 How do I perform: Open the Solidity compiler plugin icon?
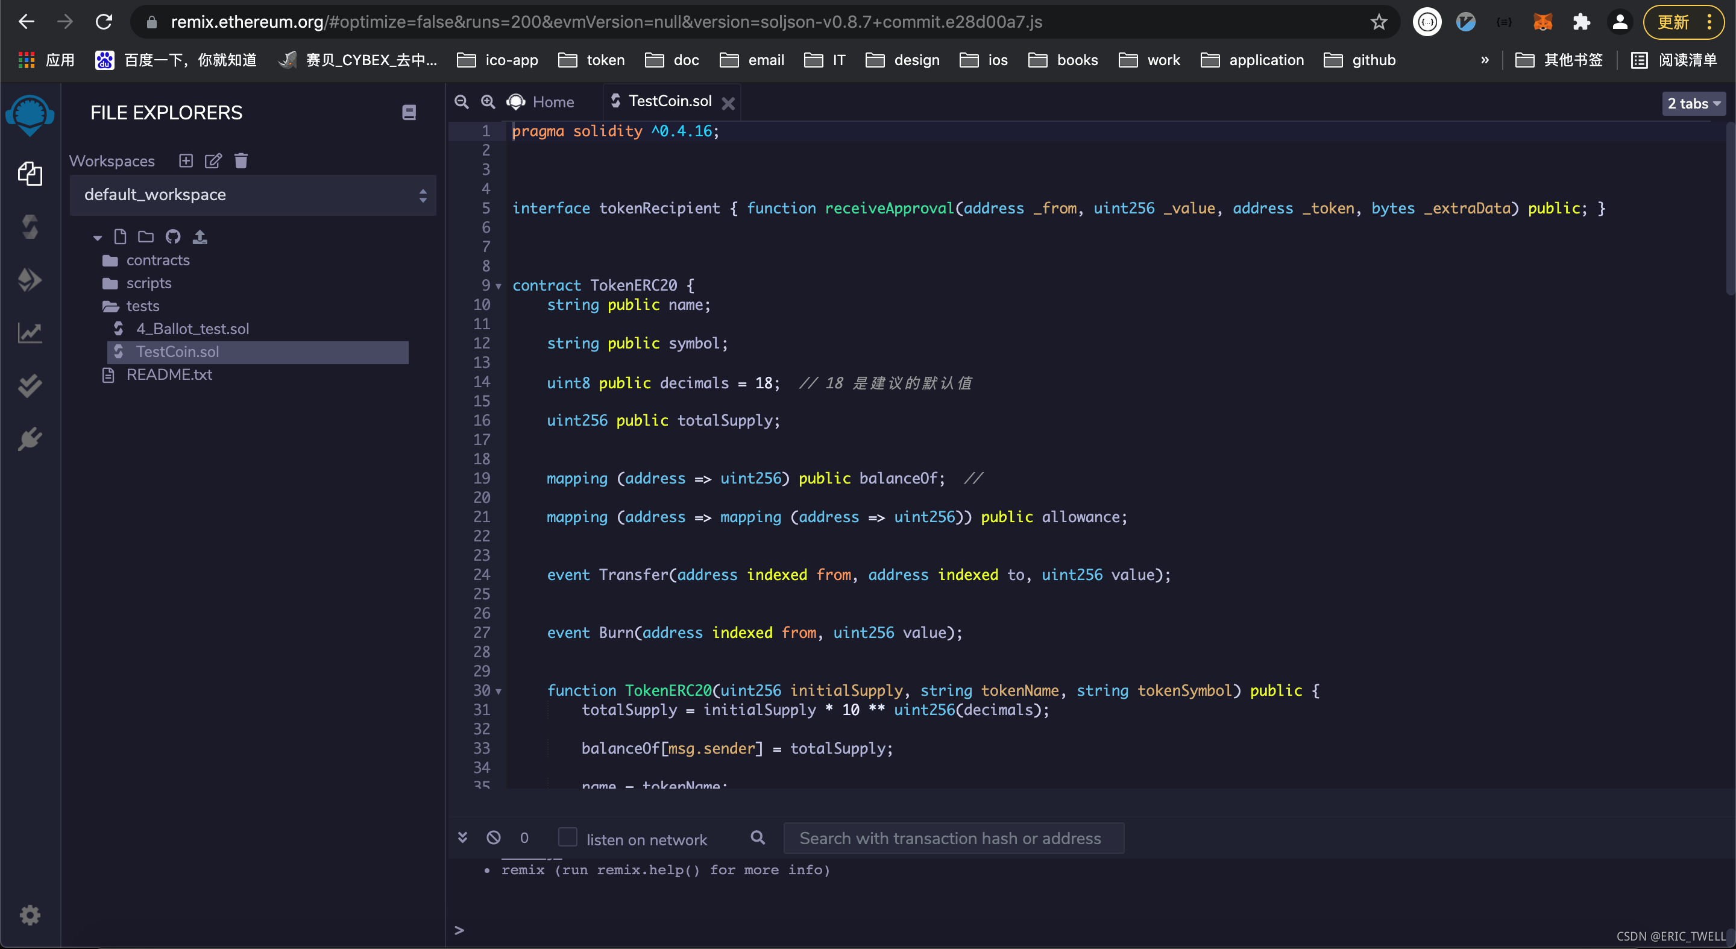tap(30, 227)
